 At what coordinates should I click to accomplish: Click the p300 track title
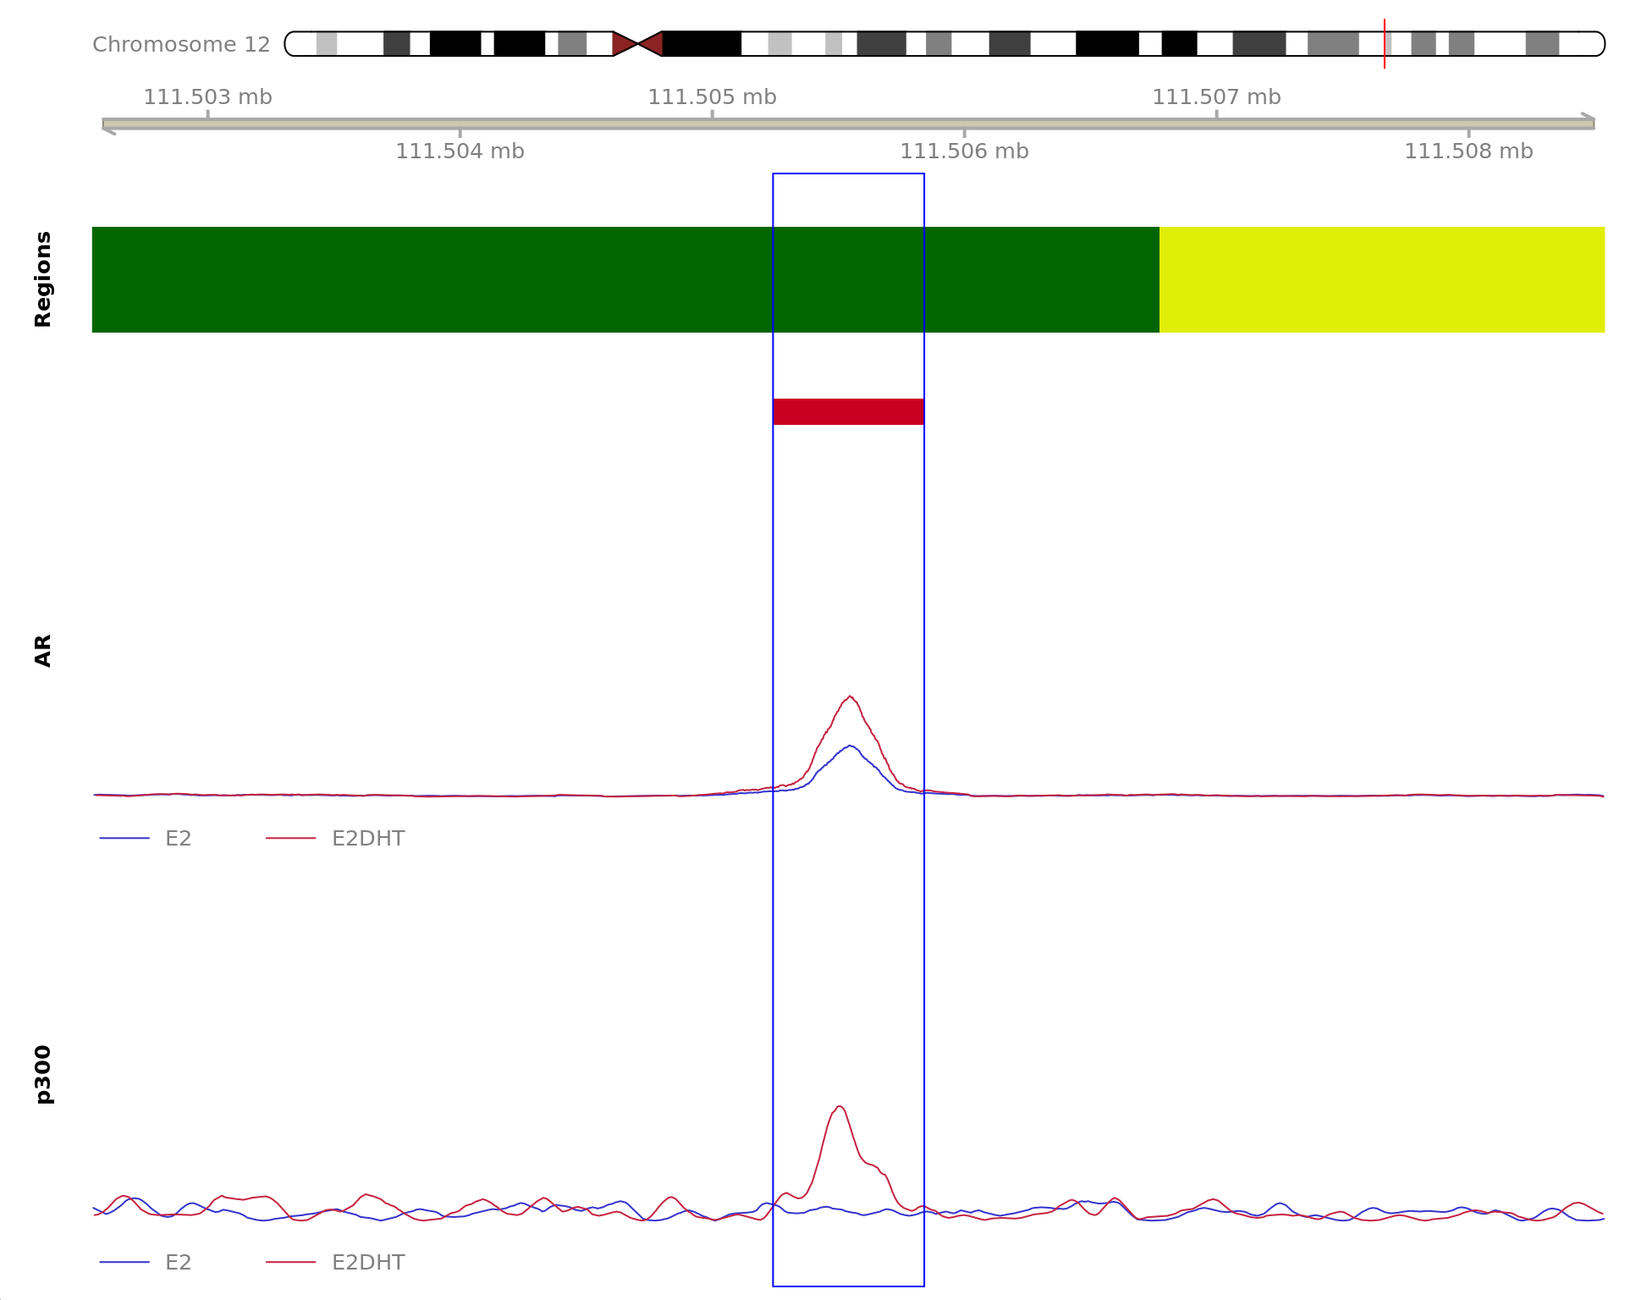[42, 1075]
